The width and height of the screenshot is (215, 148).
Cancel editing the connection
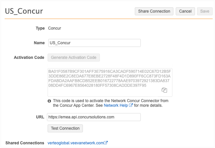point(185,11)
